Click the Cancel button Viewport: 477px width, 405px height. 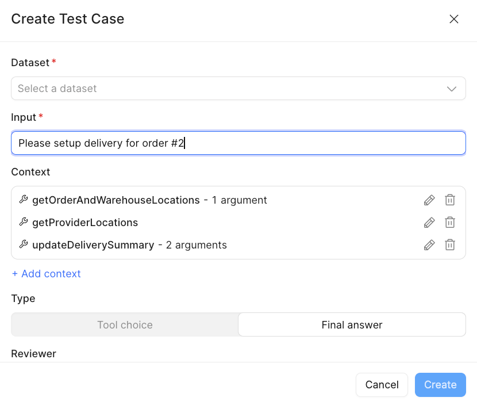(382, 384)
